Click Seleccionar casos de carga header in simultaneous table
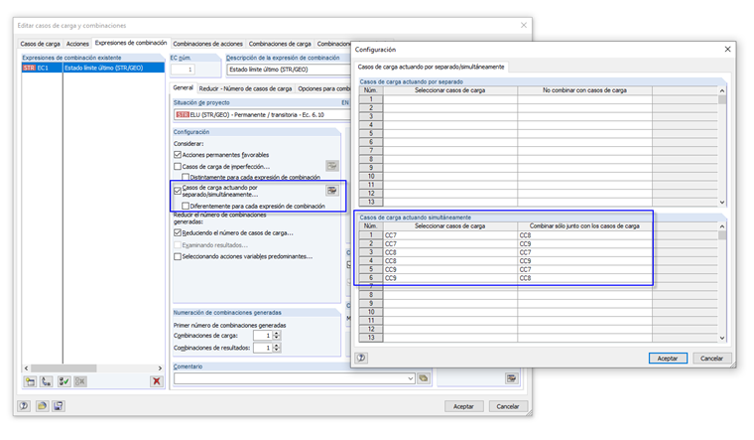 pos(450,226)
